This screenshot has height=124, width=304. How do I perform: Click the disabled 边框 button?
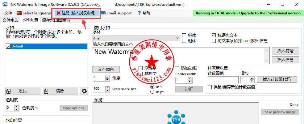189,89
